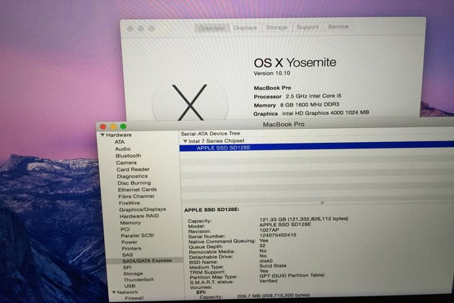Click the OS X Yosemite title
The width and height of the screenshot is (454, 303).
[295, 63]
